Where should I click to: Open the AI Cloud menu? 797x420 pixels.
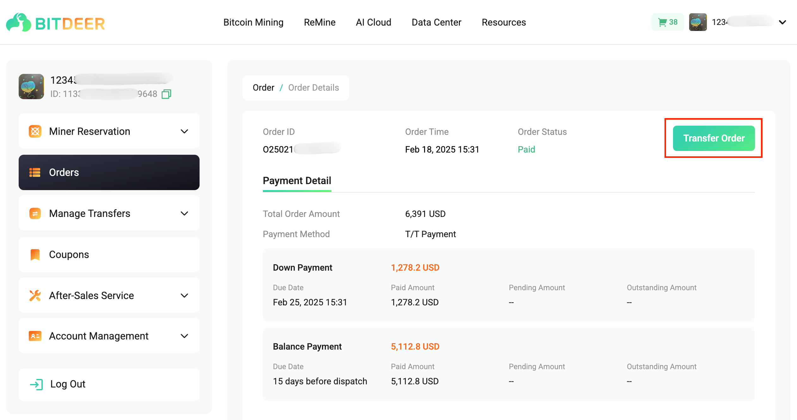pyautogui.click(x=374, y=22)
